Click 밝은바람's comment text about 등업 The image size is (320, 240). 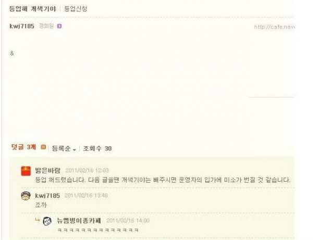pyautogui.click(x=163, y=180)
